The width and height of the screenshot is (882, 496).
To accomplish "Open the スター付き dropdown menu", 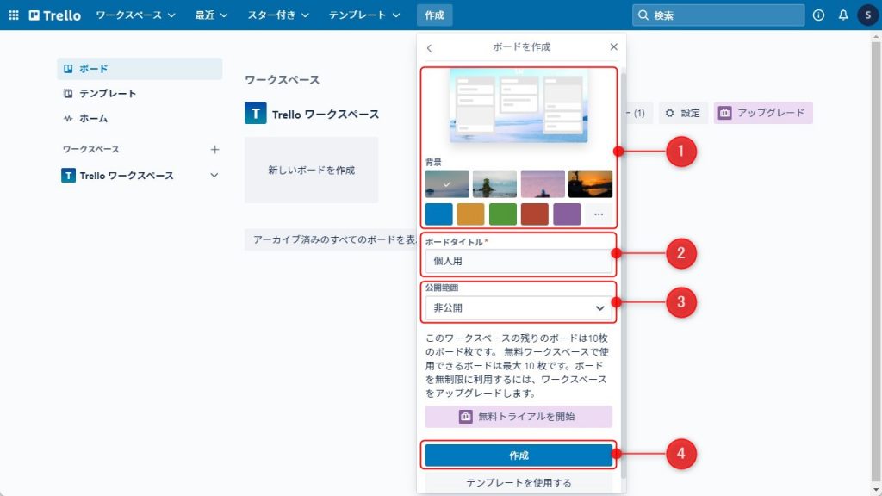I will [278, 15].
